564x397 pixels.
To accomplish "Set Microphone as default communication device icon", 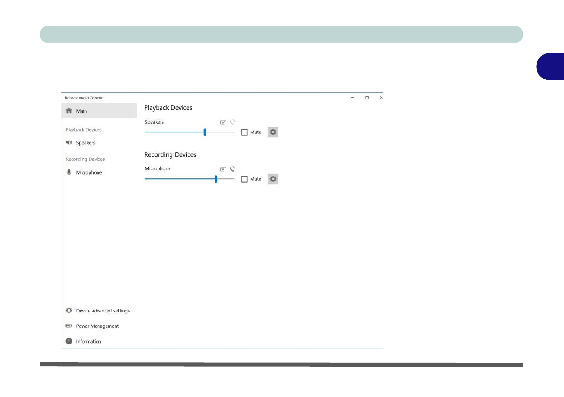I will [x=233, y=169].
